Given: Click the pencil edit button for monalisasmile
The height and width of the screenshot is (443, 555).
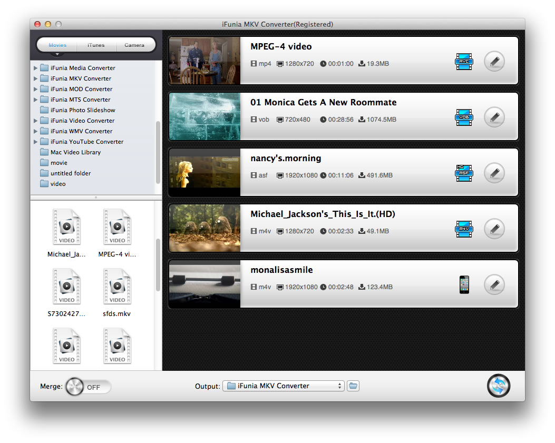Looking at the screenshot, I should pyautogui.click(x=494, y=284).
